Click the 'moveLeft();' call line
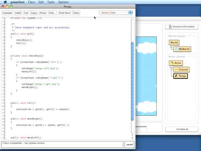 pyautogui.click(x=29, y=72)
